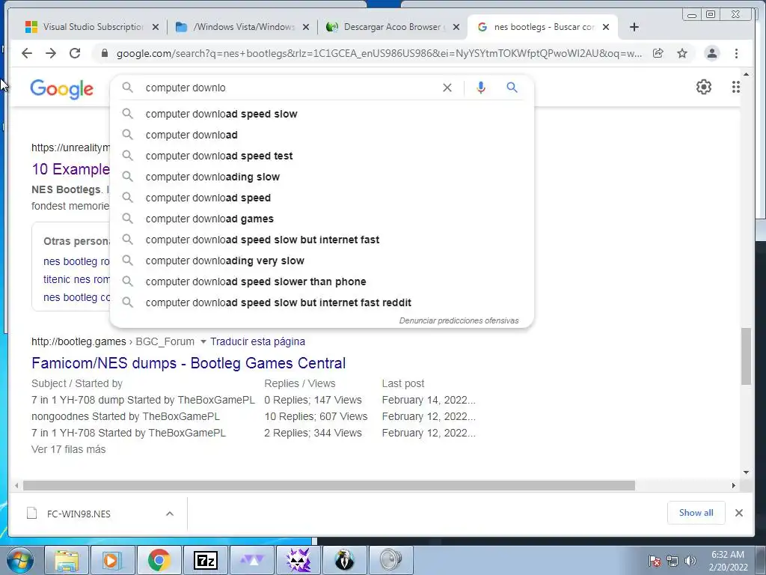Close the Visual Studio Subscriptions tab
The height and width of the screenshot is (575, 766).
[x=156, y=27]
